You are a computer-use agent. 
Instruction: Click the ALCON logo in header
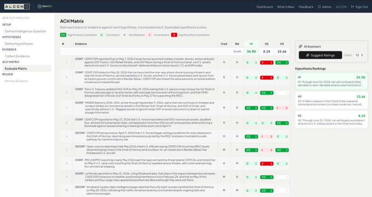pyautogui.click(x=17, y=7)
